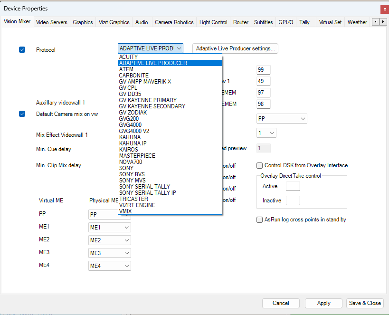This screenshot has height=315, width=389.
Task: Select SONY MVS option
Action: [x=170, y=181]
